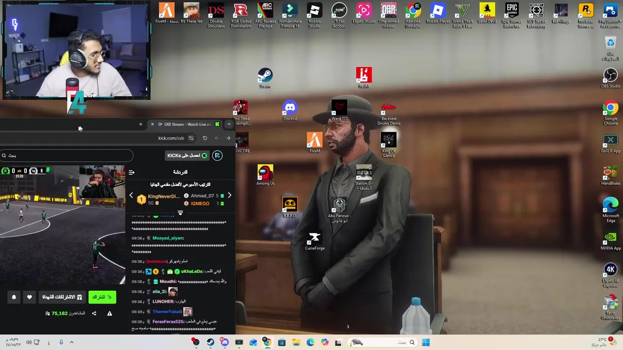This screenshot has height=350, width=623.
Task: Open the Google Chrome desktop shortcut
Action: [x=610, y=113]
